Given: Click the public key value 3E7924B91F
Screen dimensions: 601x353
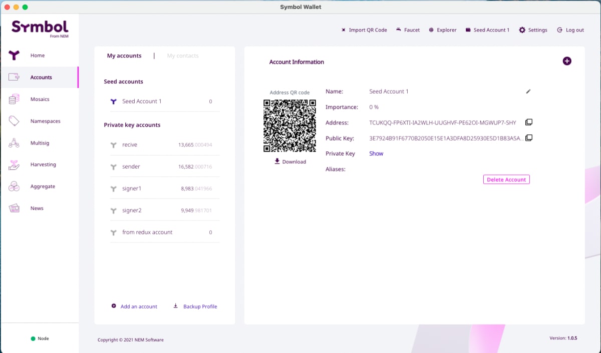Looking at the screenshot, I should 446,138.
